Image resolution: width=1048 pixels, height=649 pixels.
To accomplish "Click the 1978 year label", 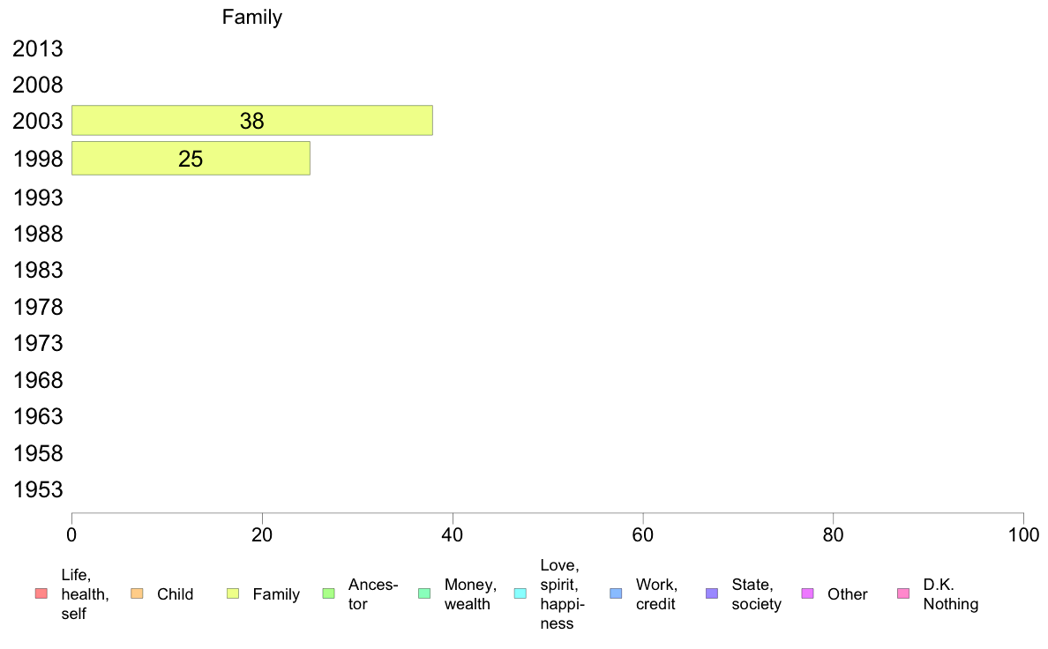I will click(37, 308).
